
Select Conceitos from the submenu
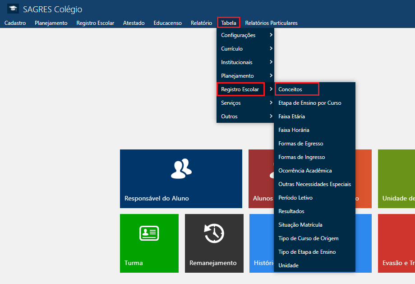tap(290, 89)
